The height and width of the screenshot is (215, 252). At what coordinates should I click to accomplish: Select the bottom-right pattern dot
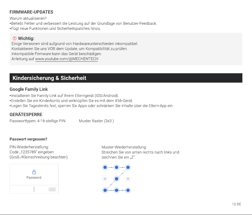128,190
